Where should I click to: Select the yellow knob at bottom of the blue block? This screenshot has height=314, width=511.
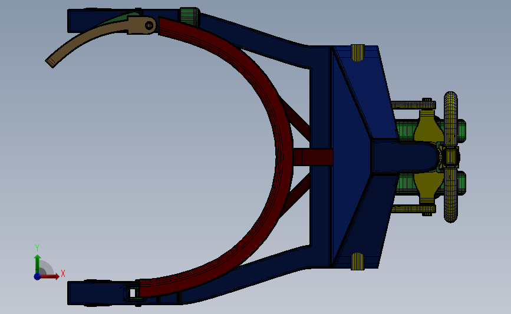[x=358, y=262]
